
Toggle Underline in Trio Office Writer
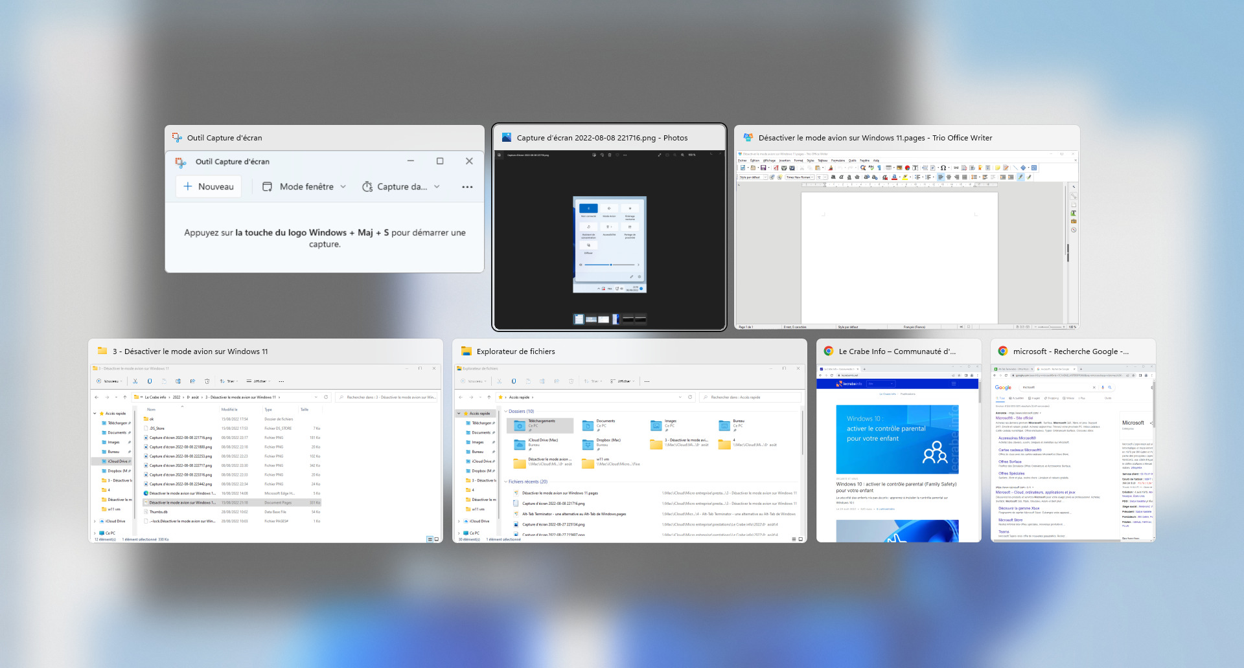click(849, 177)
